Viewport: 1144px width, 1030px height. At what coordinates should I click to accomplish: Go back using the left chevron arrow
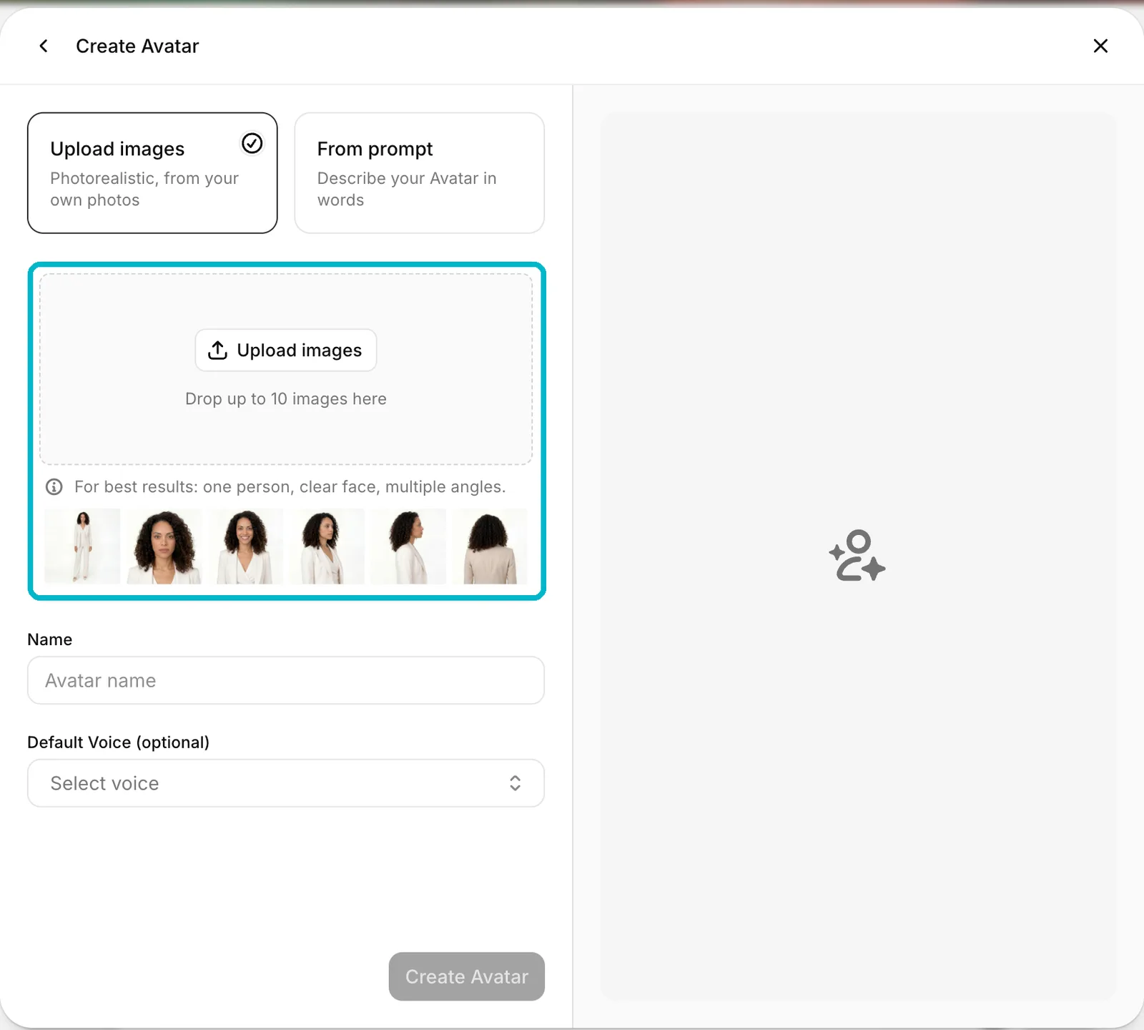tap(44, 46)
